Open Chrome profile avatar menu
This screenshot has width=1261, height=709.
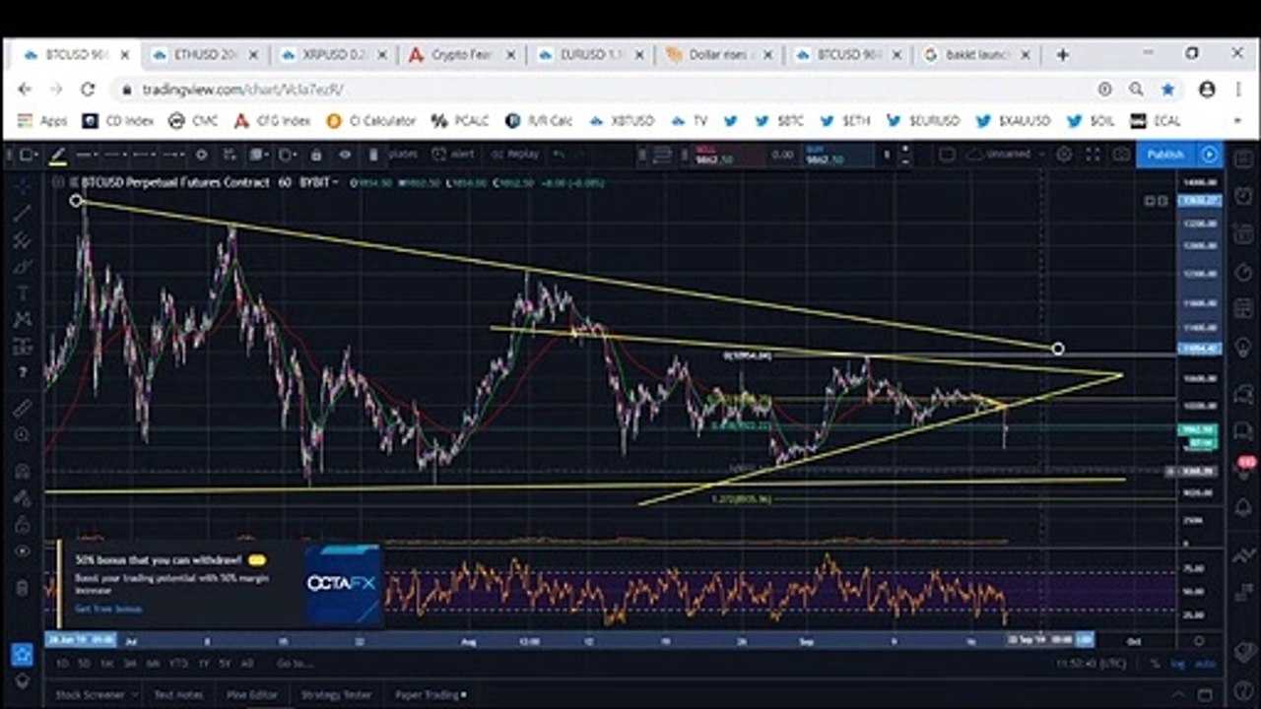point(1207,89)
